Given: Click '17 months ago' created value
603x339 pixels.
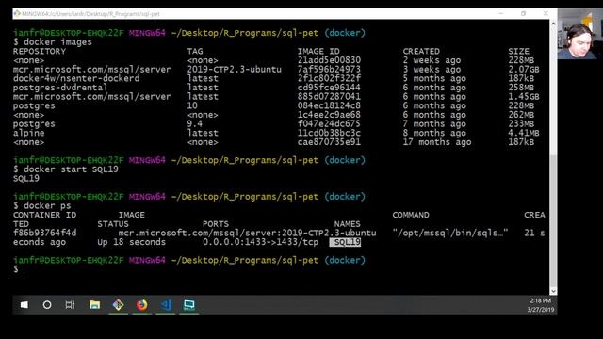Looking at the screenshot, I should 437,142.
